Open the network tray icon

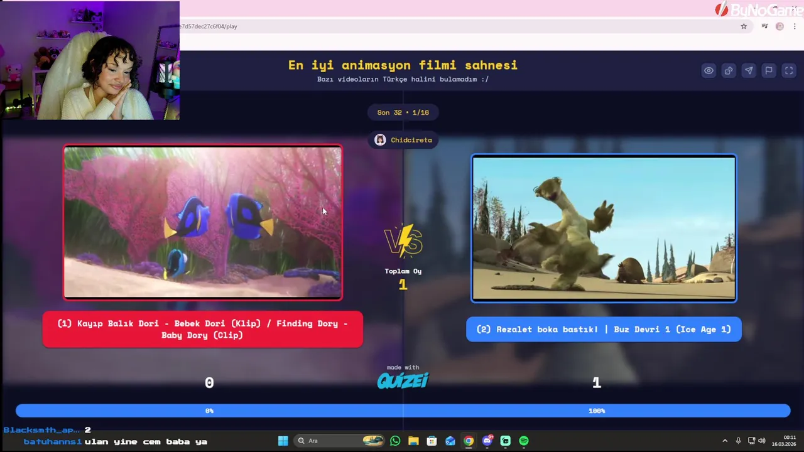(x=751, y=441)
